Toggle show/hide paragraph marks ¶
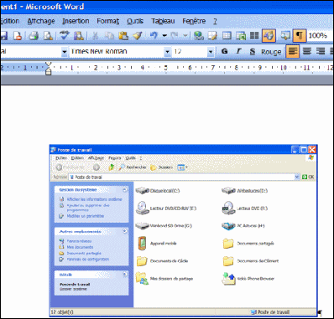Screen dimensions: 334x319 pos(300,36)
